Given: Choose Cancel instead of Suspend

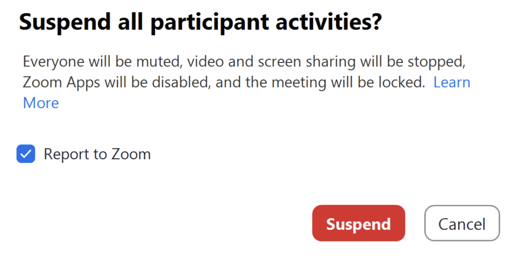Looking at the screenshot, I should click(462, 223).
